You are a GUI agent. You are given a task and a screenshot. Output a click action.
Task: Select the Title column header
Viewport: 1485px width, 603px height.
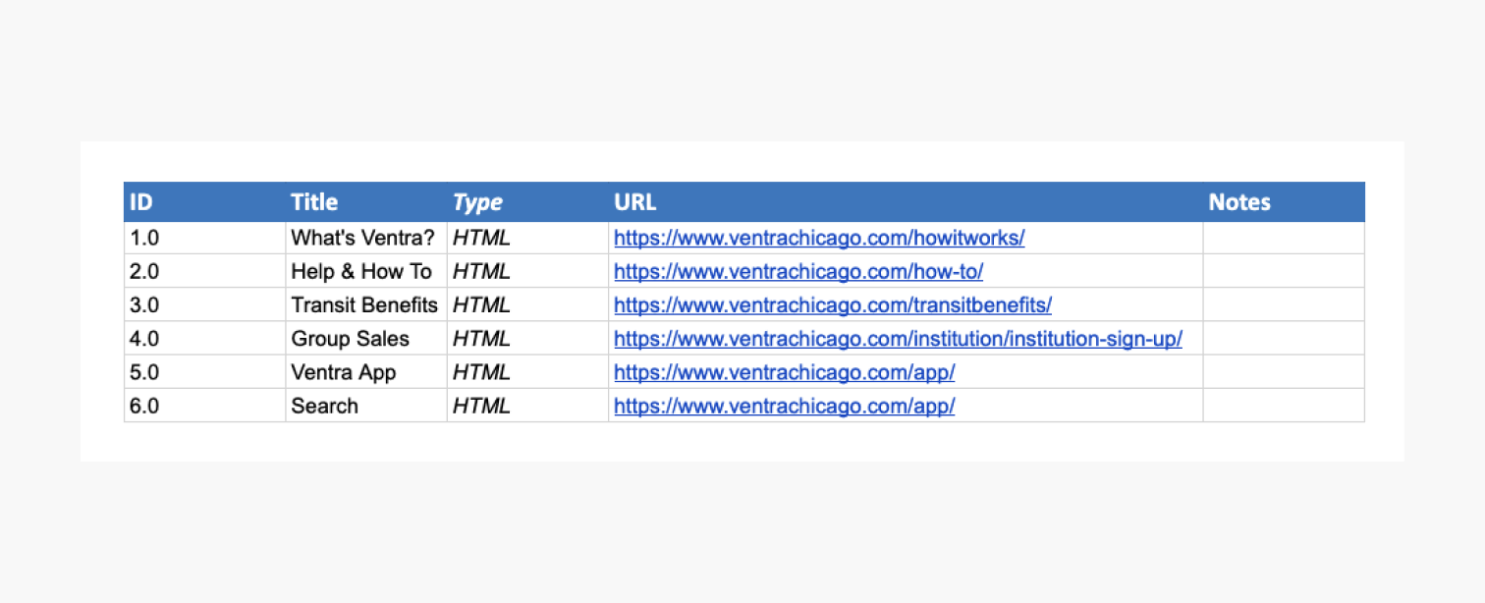[366, 202]
